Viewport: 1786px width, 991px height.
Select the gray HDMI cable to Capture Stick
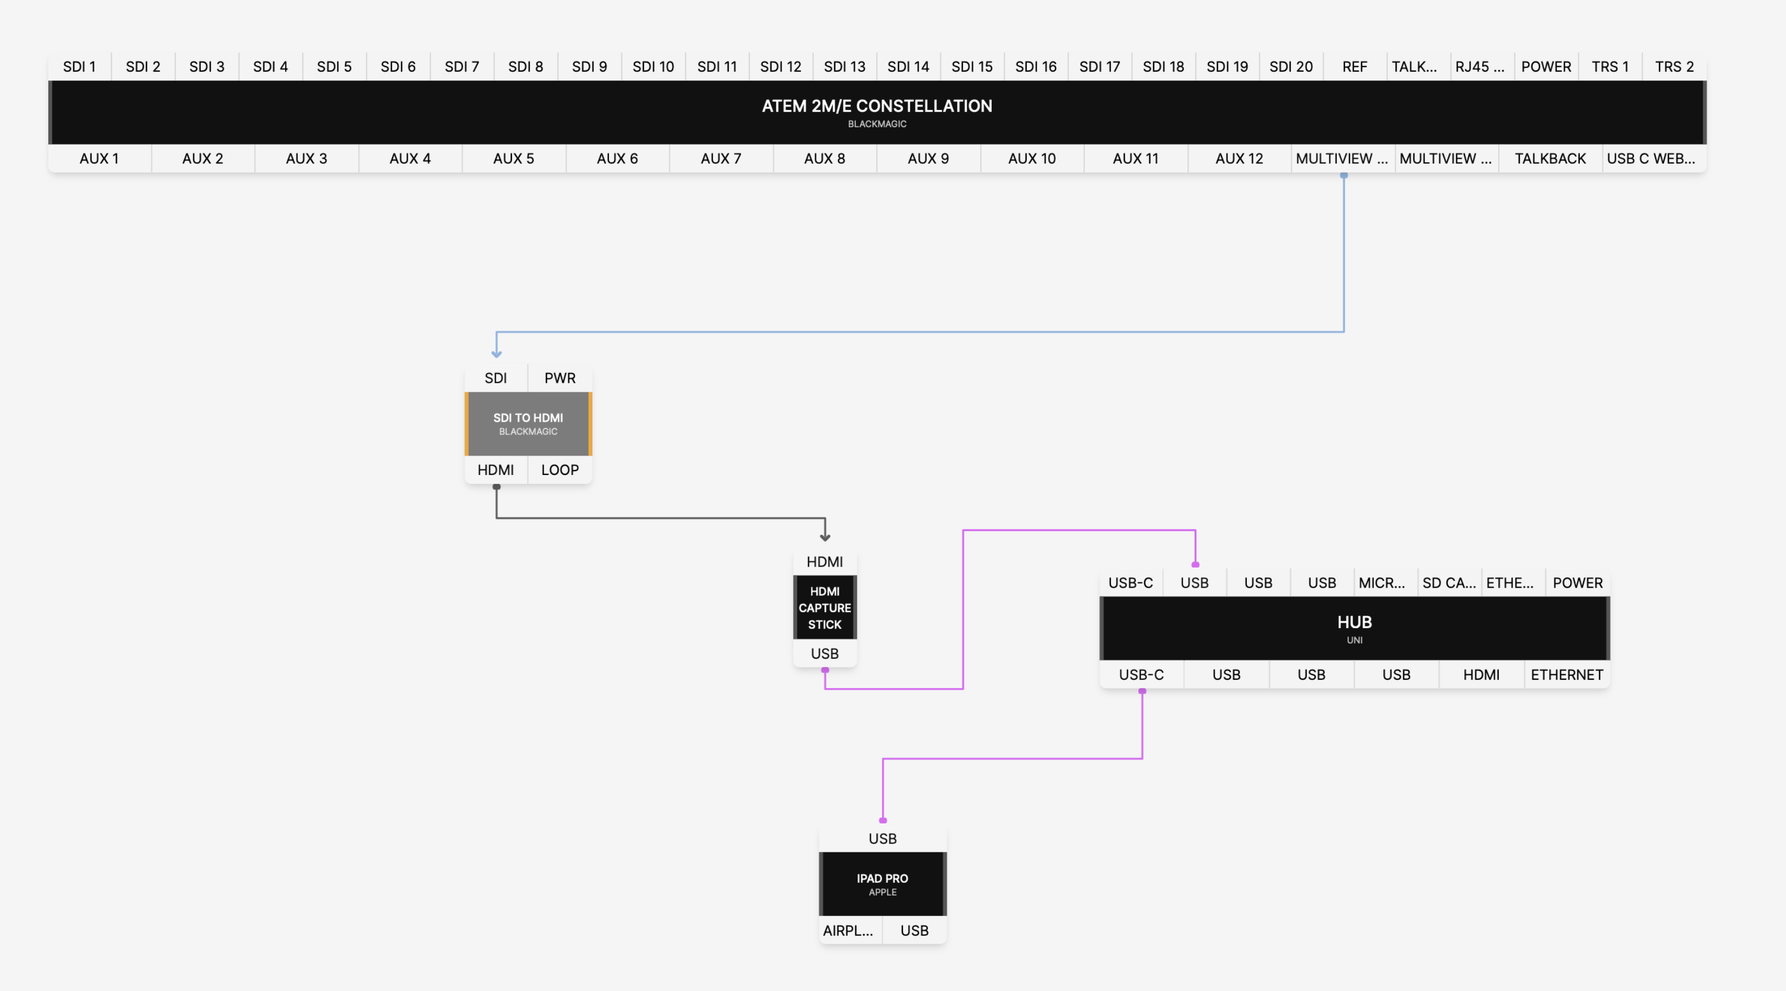pyautogui.click(x=659, y=517)
